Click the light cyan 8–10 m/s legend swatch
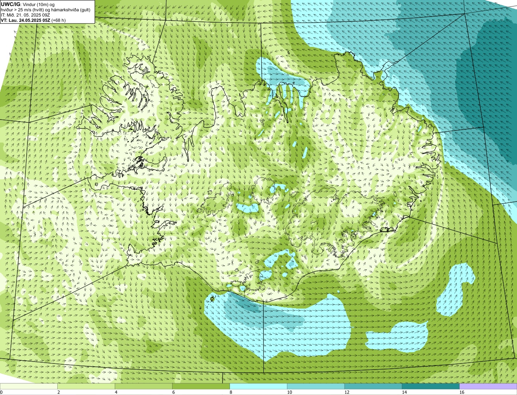This screenshot has width=517, height=395. pos(258,386)
